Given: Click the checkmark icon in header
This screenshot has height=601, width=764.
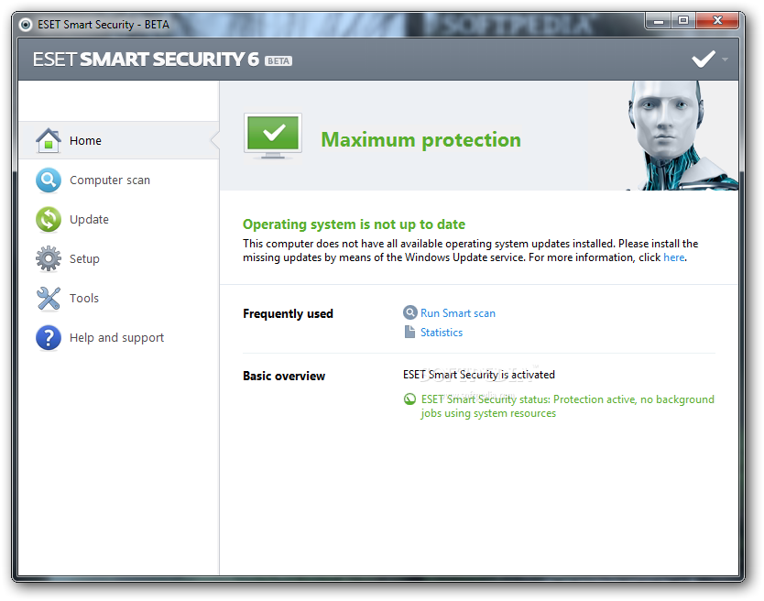Looking at the screenshot, I should click(x=703, y=60).
